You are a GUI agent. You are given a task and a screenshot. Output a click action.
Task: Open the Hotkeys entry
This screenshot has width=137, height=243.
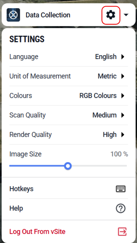68,189
